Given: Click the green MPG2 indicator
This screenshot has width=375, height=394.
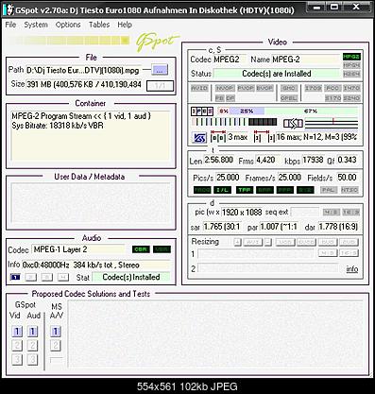Looking at the screenshot, I should point(351,57).
